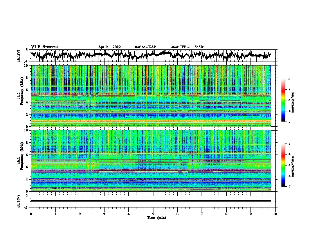Click the ch.2 spectrogram plot

pyautogui.click(x=151, y=161)
